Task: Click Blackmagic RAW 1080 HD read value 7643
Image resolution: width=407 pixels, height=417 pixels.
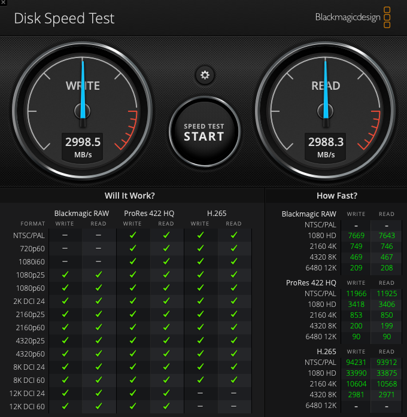Action: point(387,236)
